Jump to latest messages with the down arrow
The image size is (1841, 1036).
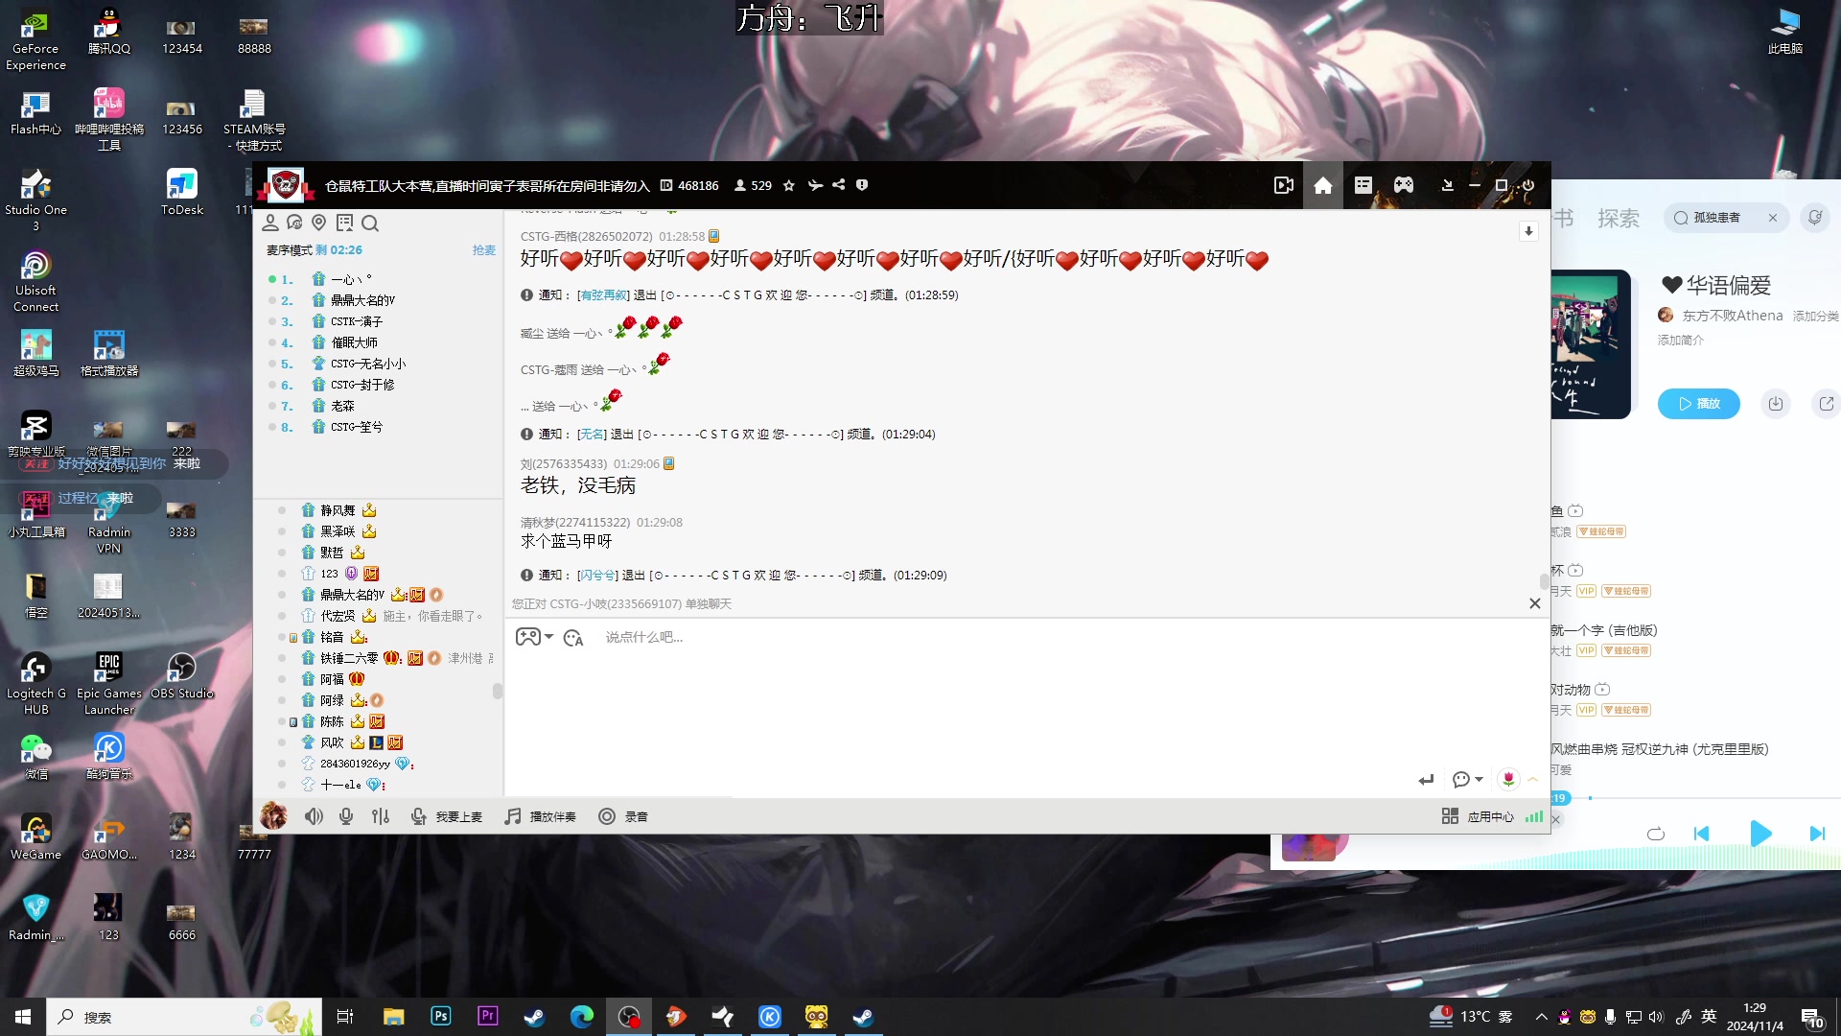1528,231
